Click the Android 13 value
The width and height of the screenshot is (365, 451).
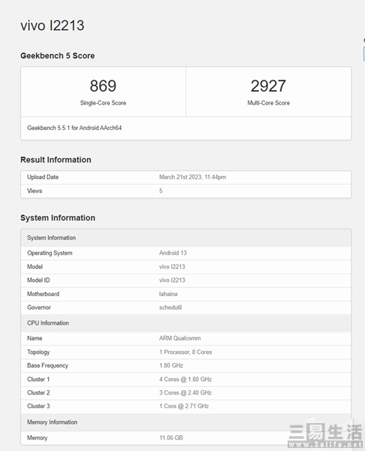coord(173,253)
